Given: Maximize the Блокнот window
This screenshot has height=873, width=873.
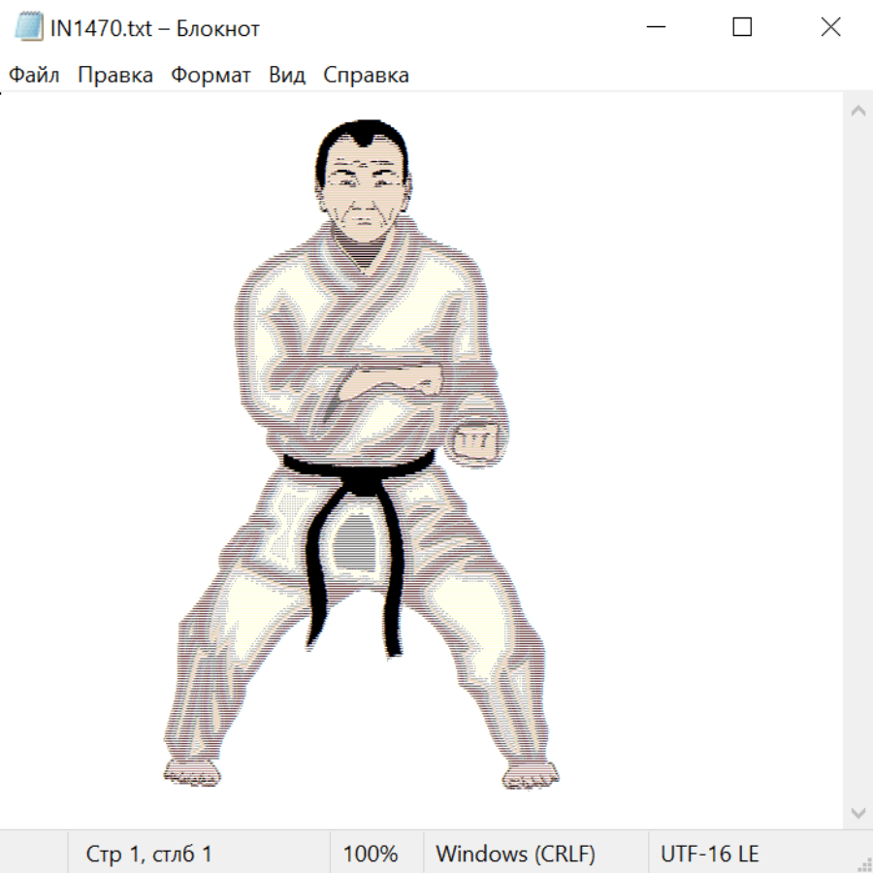Looking at the screenshot, I should pos(742,27).
